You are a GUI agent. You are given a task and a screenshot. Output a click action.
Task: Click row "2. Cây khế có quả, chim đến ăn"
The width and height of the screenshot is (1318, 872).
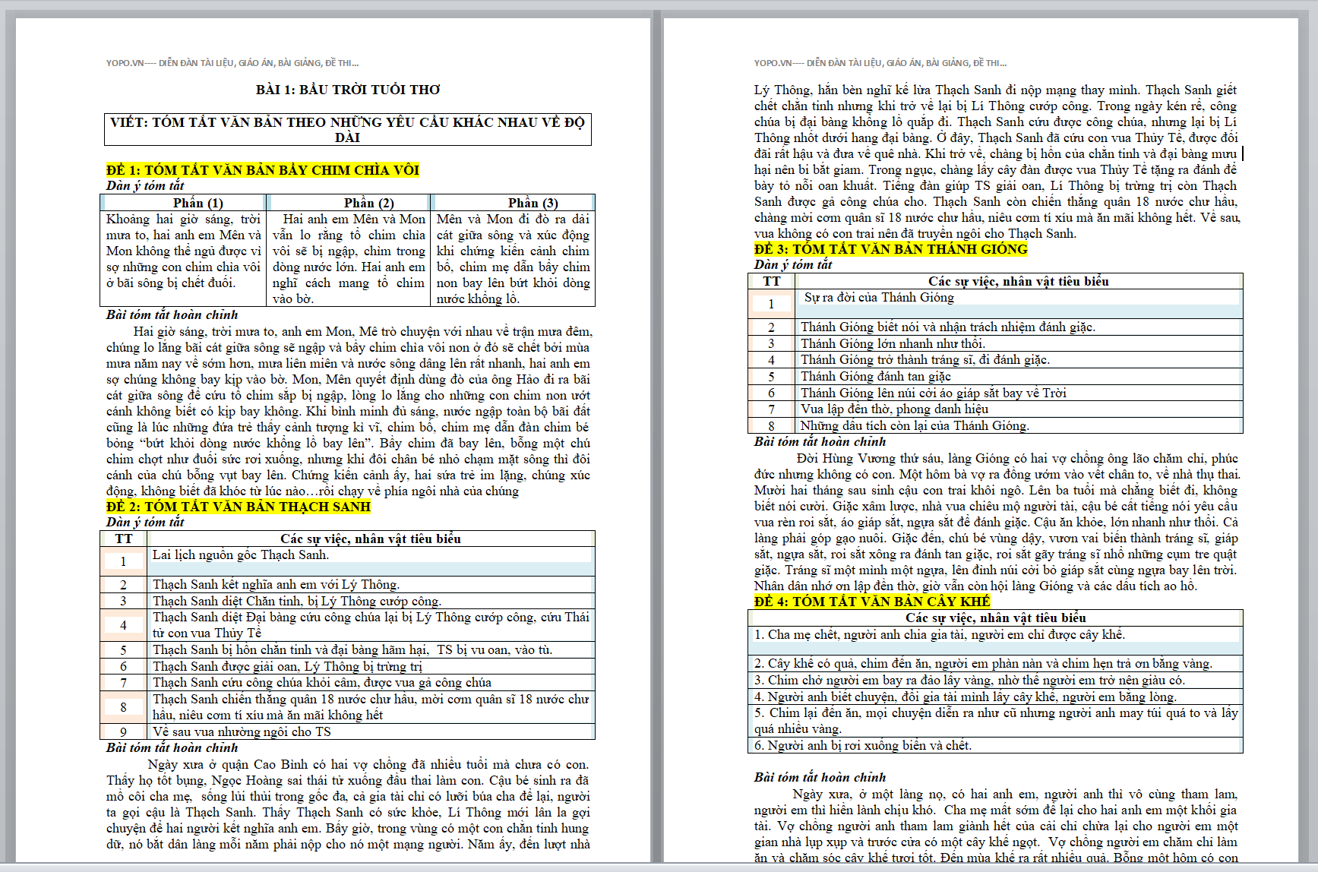click(x=995, y=663)
